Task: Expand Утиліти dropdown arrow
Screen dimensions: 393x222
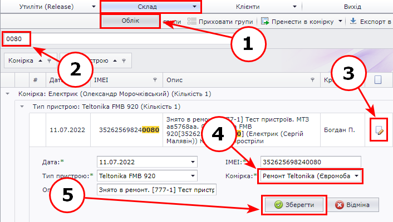Action: pyautogui.click(x=94, y=7)
